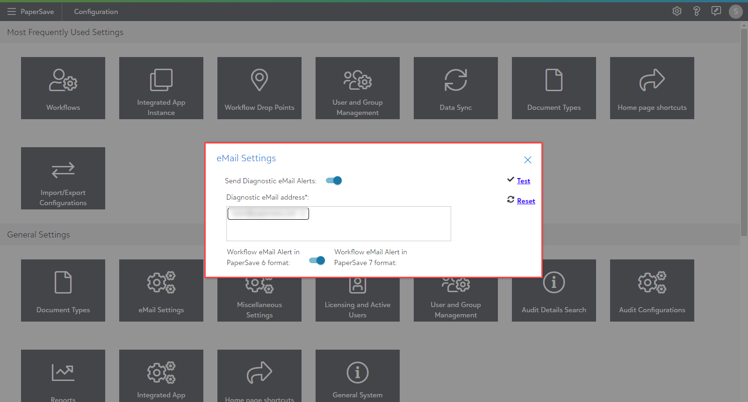Open the Home page shortcuts tile
Screen dimensions: 748x402
coord(652,88)
